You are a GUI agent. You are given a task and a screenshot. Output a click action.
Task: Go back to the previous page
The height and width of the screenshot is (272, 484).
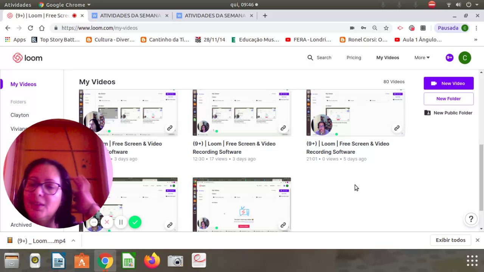click(x=8, y=28)
